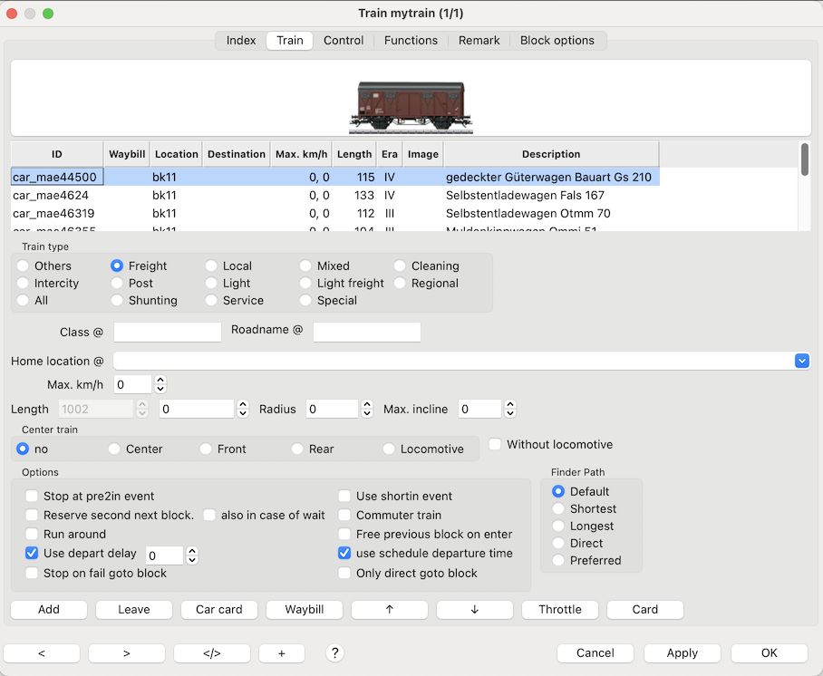The image size is (823, 676).
Task: Click the freight wagon image preview
Action: click(411, 105)
